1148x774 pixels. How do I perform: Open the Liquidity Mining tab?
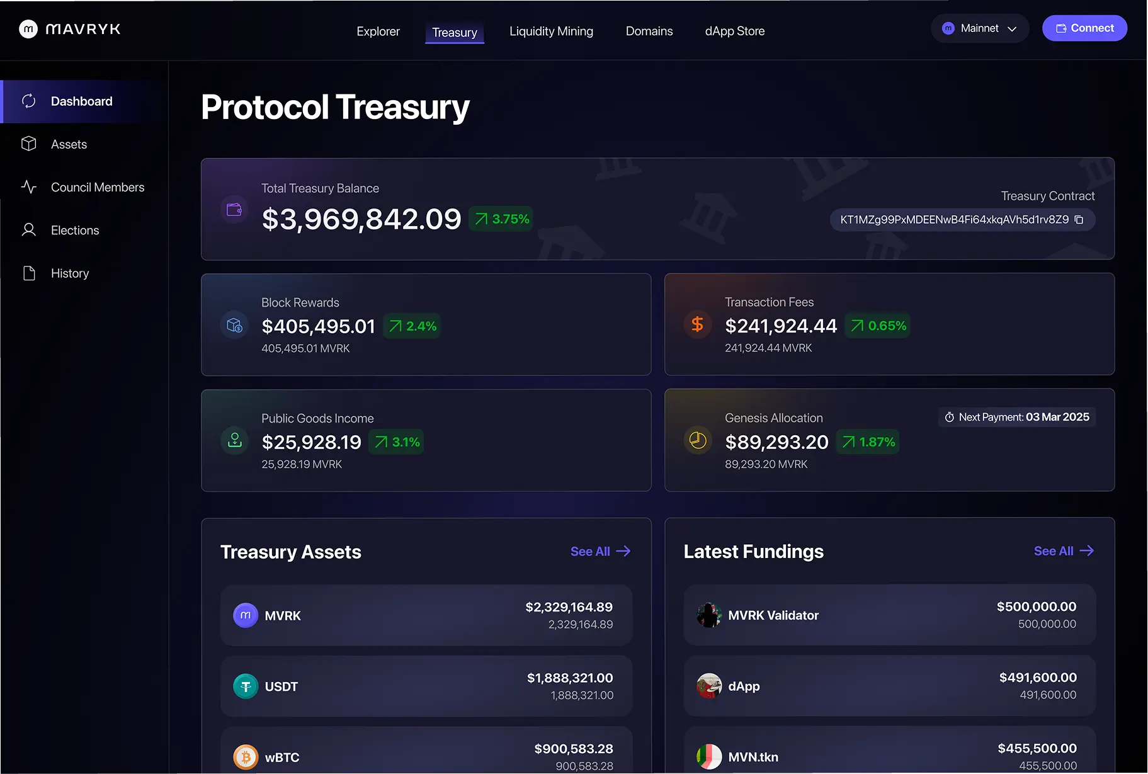pyautogui.click(x=551, y=31)
